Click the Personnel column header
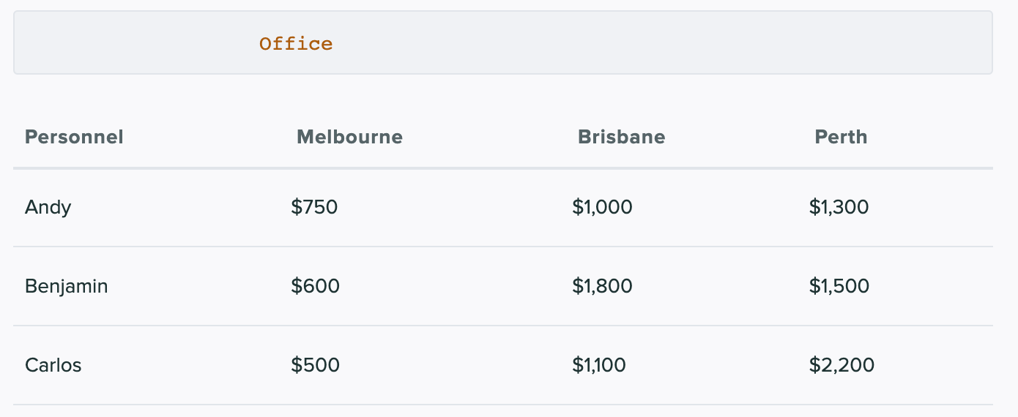Viewport: 1018px width, 417px height. click(x=74, y=137)
